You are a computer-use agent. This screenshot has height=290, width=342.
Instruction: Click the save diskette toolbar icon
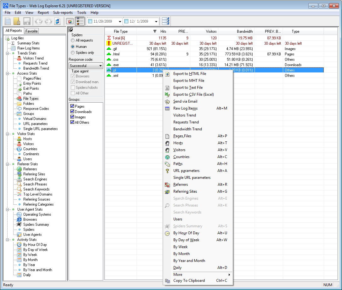27,21
